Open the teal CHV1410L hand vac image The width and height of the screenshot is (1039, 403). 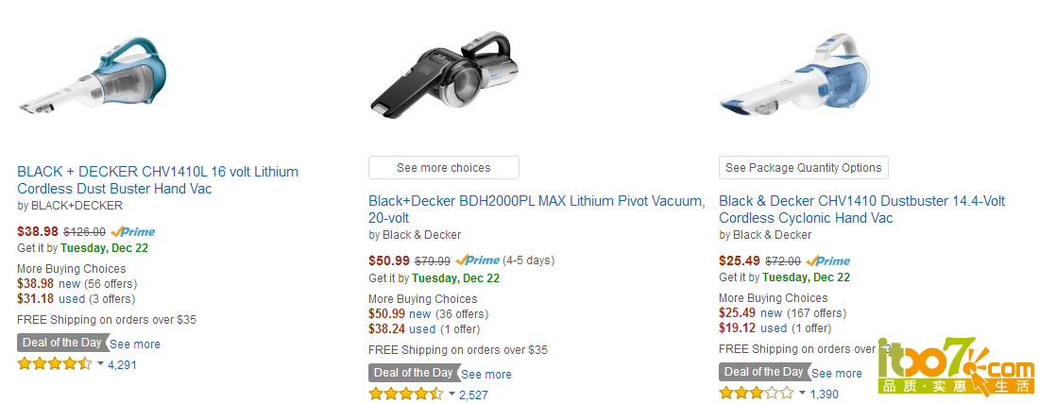tap(93, 75)
